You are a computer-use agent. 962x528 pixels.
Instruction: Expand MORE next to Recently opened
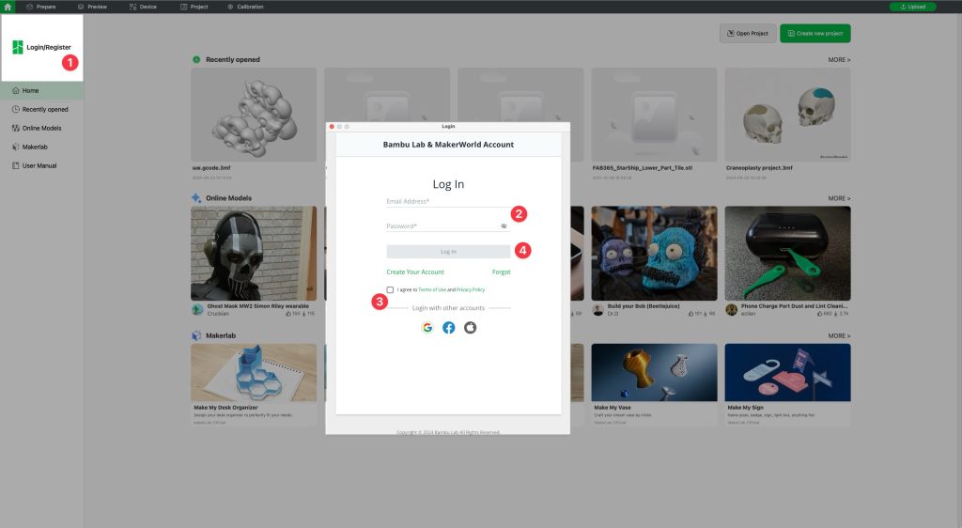pos(839,60)
